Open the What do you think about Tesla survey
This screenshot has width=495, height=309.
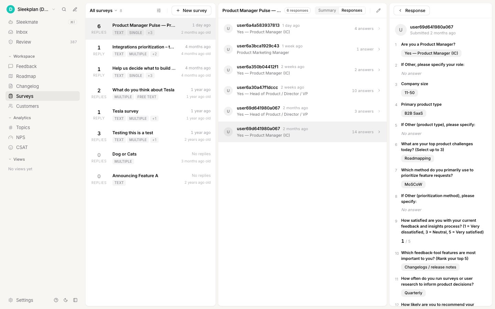click(x=151, y=93)
